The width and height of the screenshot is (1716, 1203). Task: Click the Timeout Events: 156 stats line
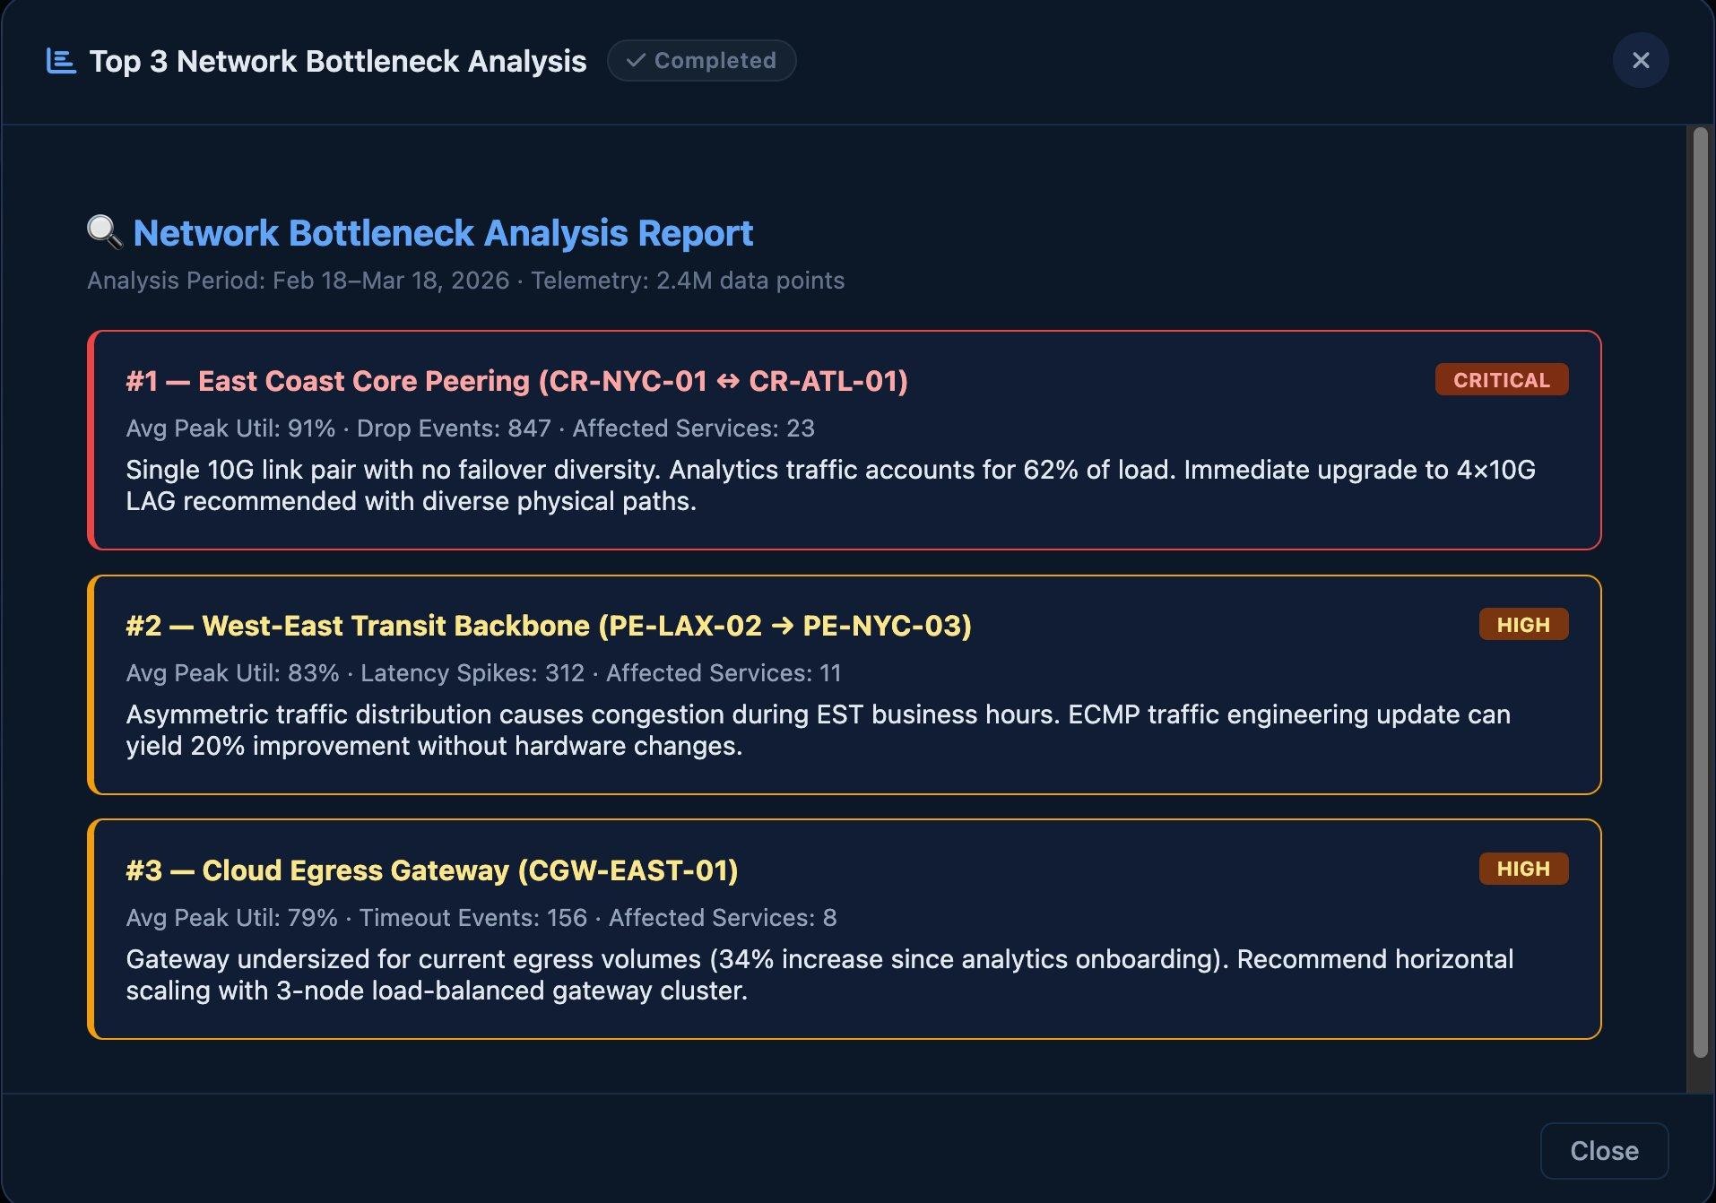(x=481, y=918)
